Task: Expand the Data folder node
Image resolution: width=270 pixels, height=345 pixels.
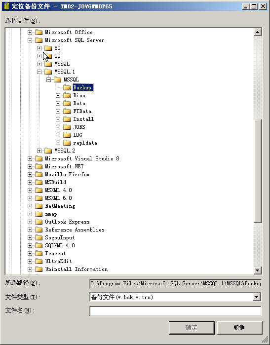Action: click(58, 104)
